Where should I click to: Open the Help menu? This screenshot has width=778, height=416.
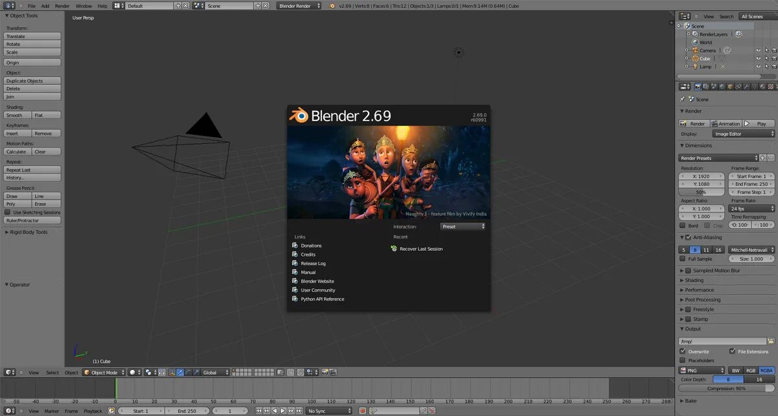pos(103,6)
